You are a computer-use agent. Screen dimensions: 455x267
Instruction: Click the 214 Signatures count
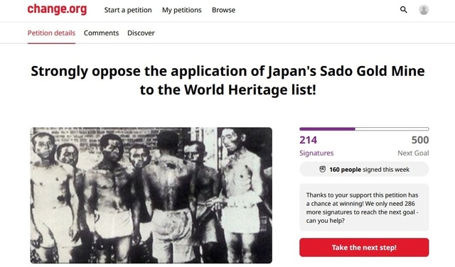click(x=308, y=140)
